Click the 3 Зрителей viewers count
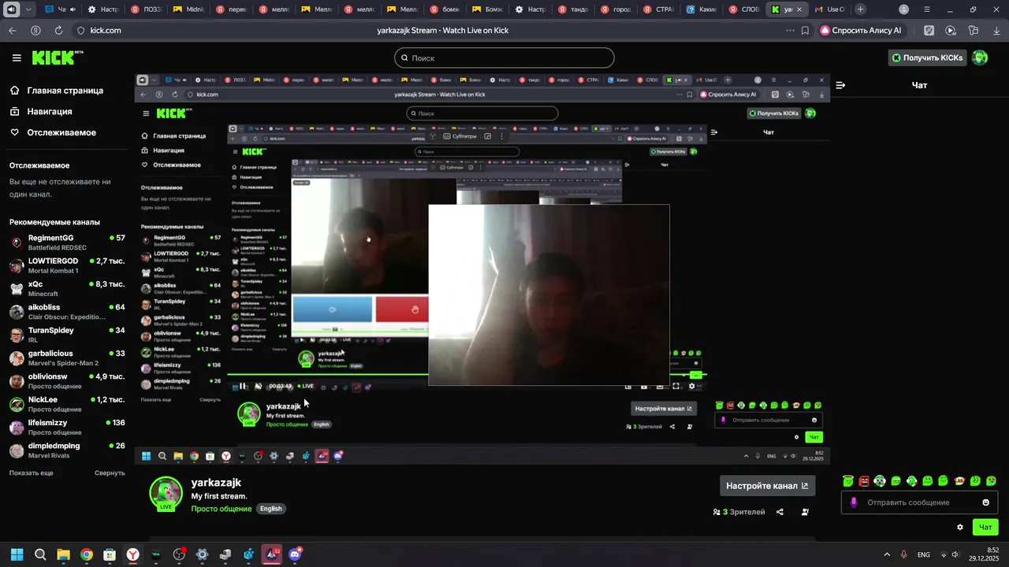The width and height of the screenshot is (1009, 567). pyautogui.click(x=739, y=512)
